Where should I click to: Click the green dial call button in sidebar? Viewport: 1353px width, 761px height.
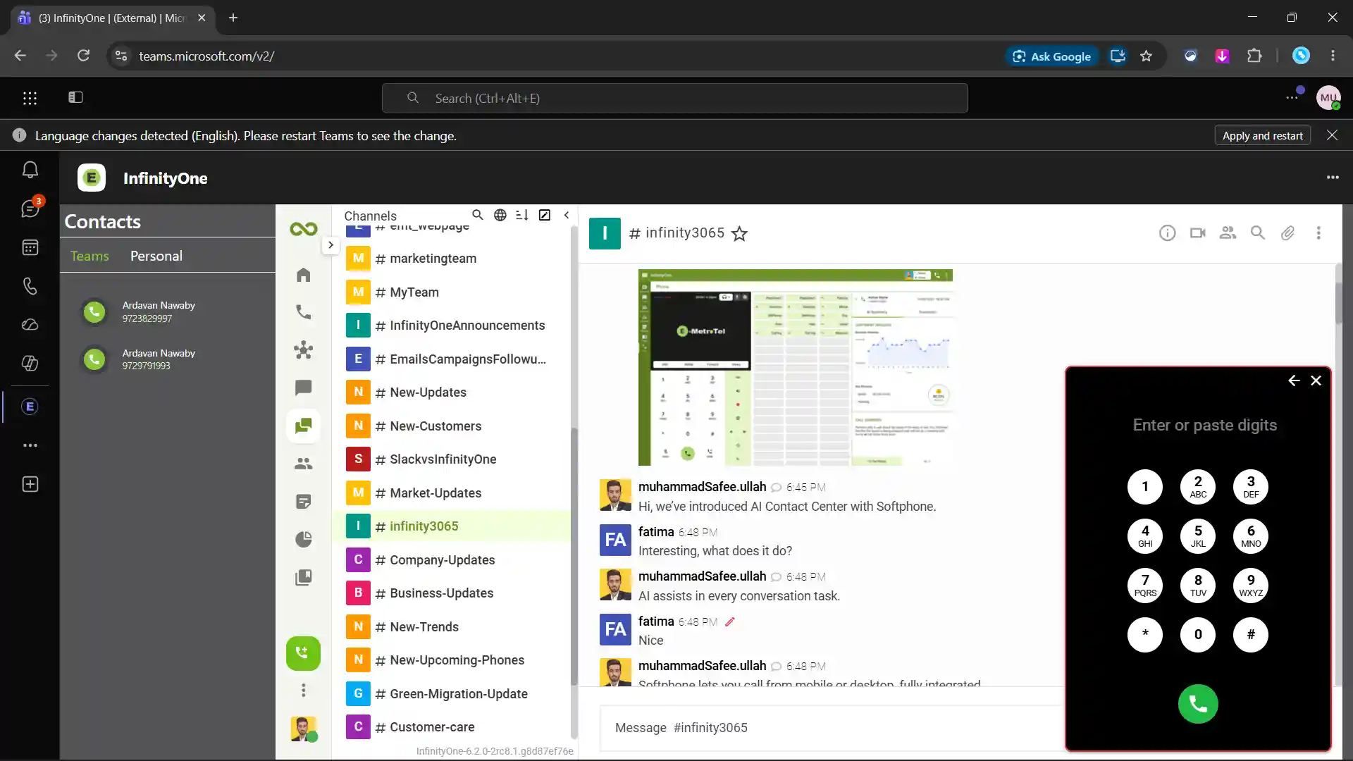[x=303, y=653]
